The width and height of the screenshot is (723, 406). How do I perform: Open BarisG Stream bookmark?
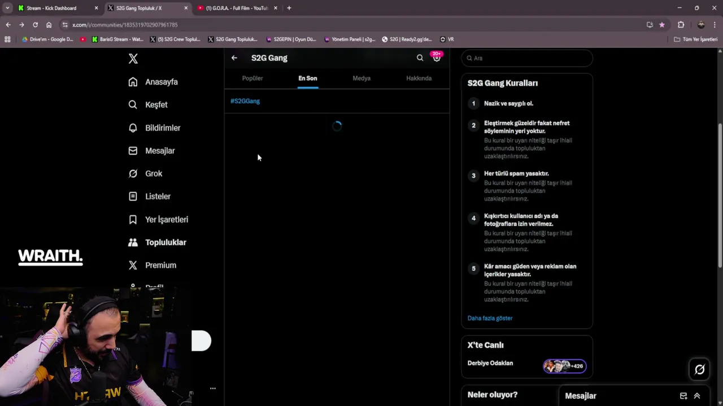coord(117,39)
